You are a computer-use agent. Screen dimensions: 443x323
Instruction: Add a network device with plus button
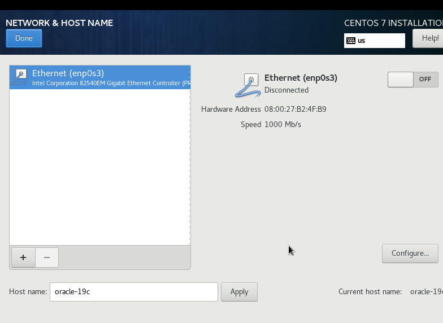pyautogui.click(x=24, y=257)
